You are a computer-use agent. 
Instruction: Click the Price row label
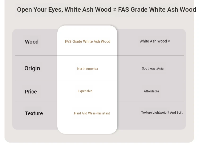pos(31,92)
